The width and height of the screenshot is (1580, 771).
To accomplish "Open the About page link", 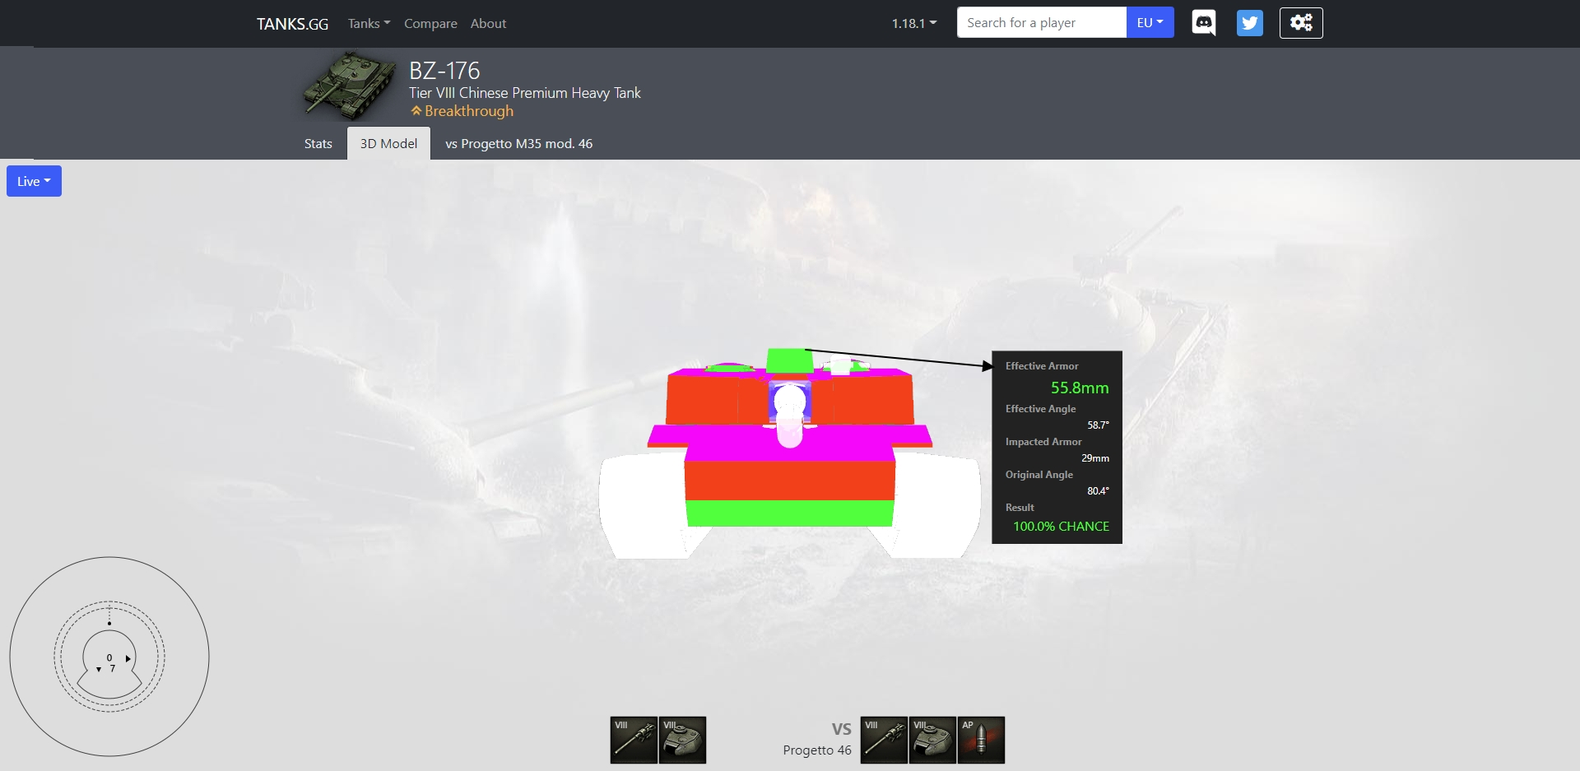I will tap(488, 24).
